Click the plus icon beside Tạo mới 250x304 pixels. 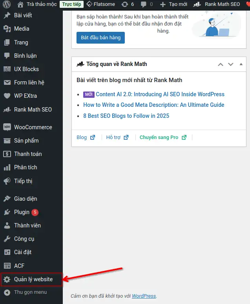pyautogui.click(x=163, y=4)
